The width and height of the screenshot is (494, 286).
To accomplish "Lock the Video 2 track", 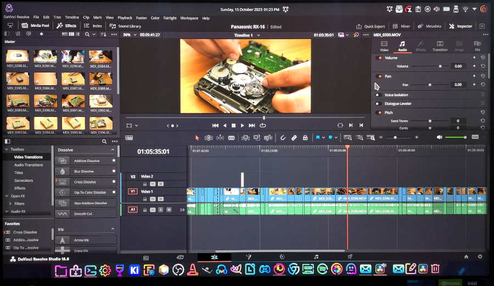I will click(x=145, y=184).
